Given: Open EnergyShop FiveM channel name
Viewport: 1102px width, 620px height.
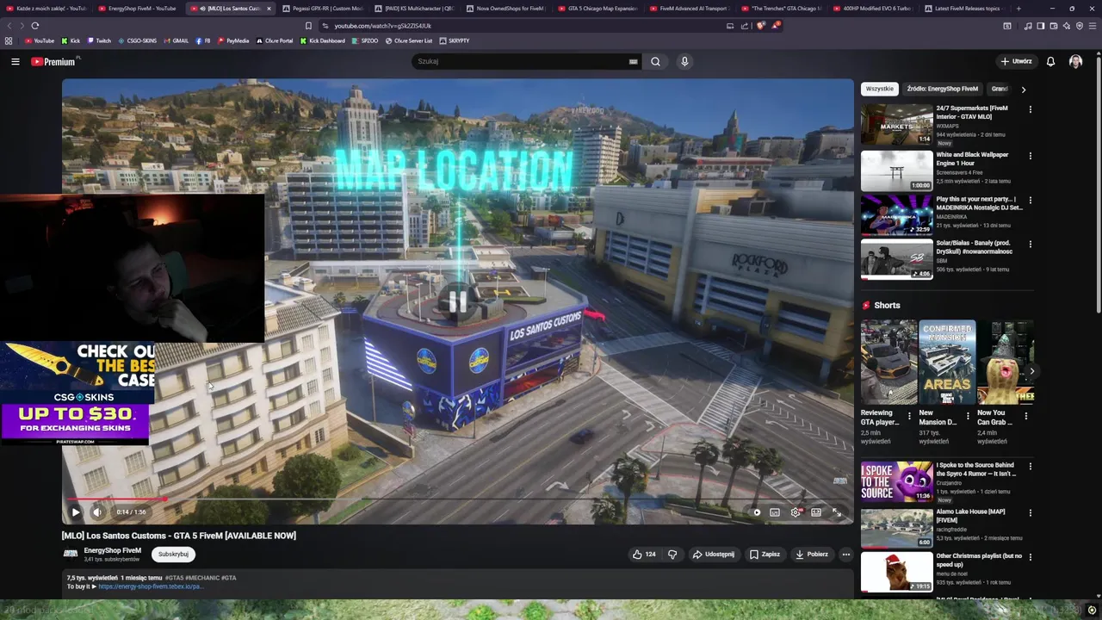Looking at the screenshot, I should (x=112, y=550).
